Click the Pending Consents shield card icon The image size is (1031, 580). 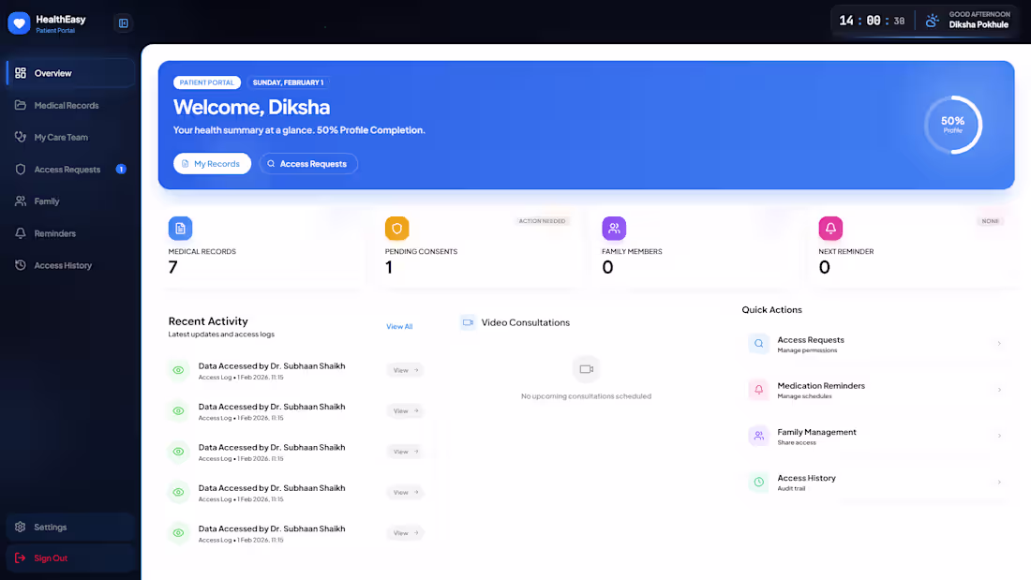pyautogui.click(x=396, y=229)
